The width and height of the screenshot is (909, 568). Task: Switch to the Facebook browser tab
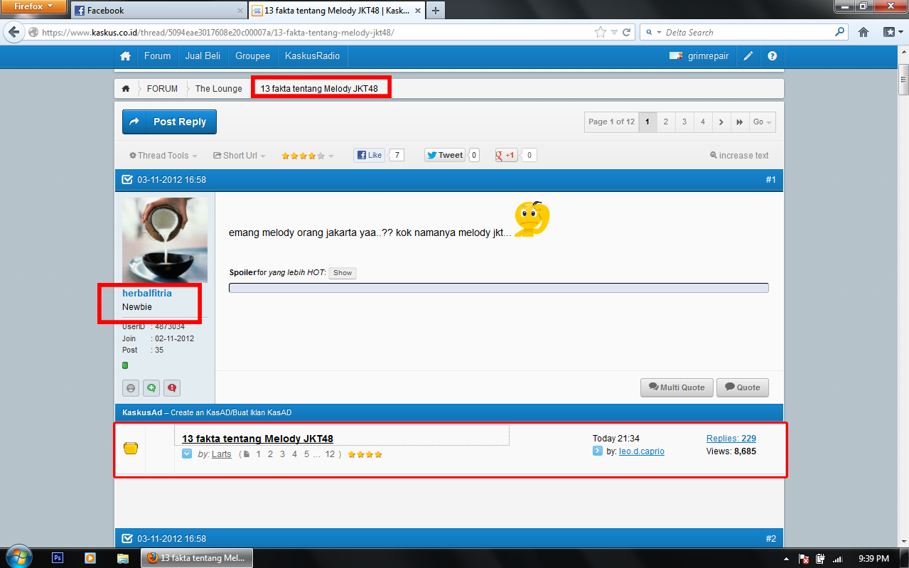[x=158, y=11]
